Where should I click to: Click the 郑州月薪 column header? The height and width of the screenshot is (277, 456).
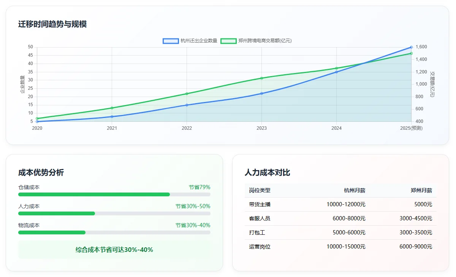tap(421, 190)
